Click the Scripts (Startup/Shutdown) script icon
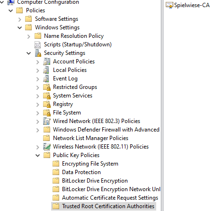Image resolution: width=213 pixels, height=211 pixels. [38, 44]
